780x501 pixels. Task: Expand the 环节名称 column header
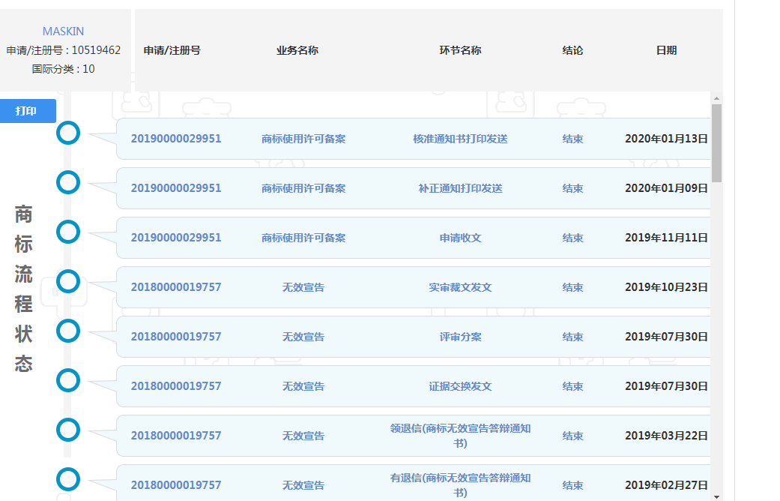coord(459,50)
